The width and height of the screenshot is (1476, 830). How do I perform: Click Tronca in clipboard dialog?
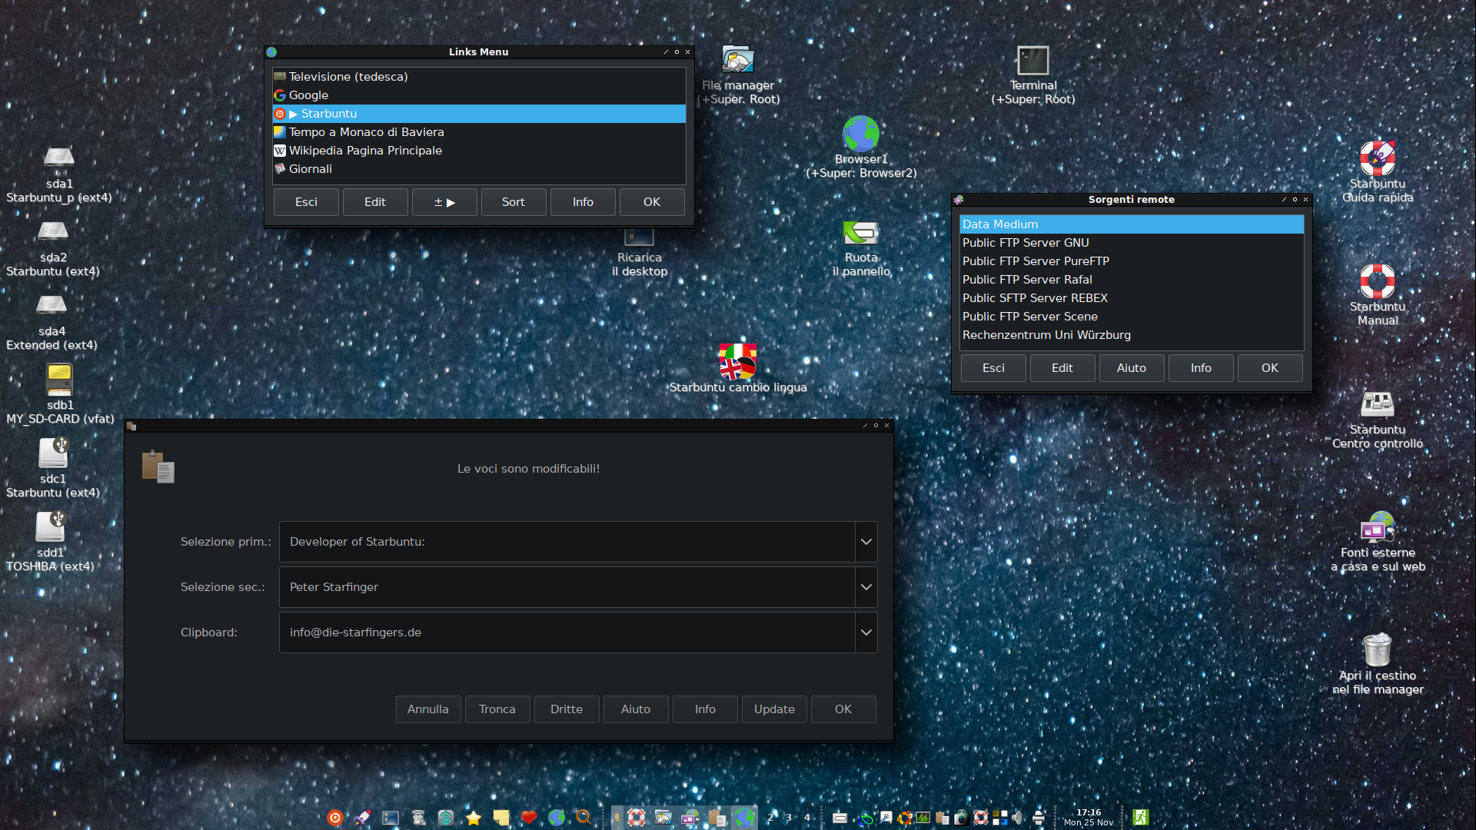[497, 709]
